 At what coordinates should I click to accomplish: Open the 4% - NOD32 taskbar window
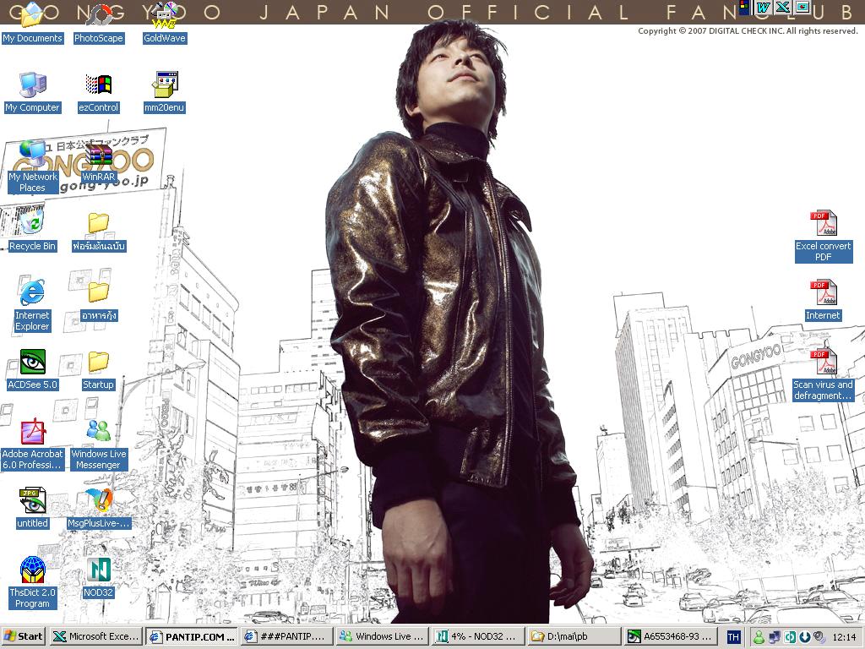(478, 636)
